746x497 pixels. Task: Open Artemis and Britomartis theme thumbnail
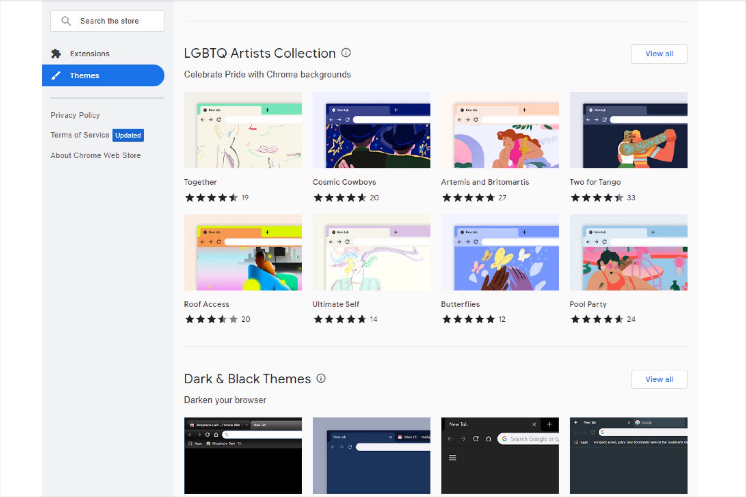(500, 130)
